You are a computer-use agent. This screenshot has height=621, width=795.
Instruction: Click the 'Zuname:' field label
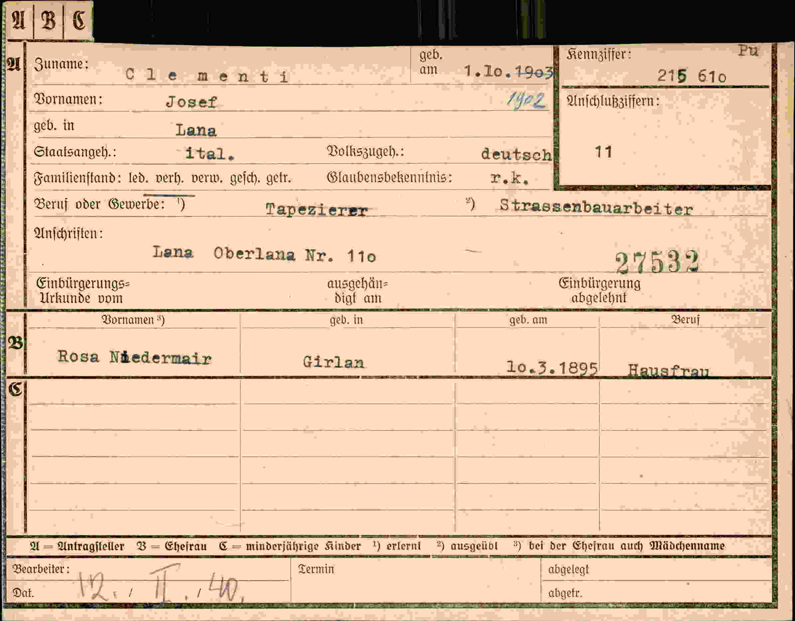tap(61, 64)
